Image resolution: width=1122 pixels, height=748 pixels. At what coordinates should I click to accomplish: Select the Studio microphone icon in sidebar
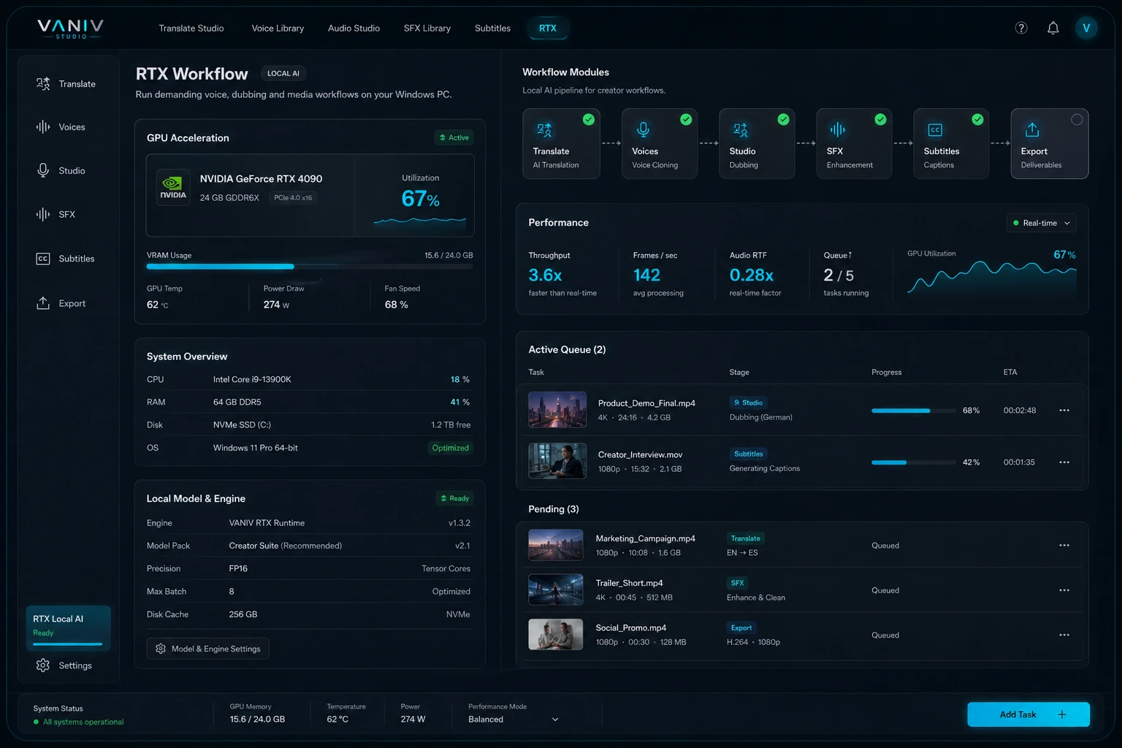pyautogui.click(x=44, y=170)
